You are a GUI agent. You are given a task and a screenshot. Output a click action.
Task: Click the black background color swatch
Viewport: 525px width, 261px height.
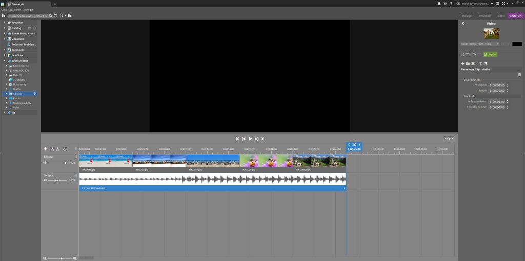pos(517,44)
